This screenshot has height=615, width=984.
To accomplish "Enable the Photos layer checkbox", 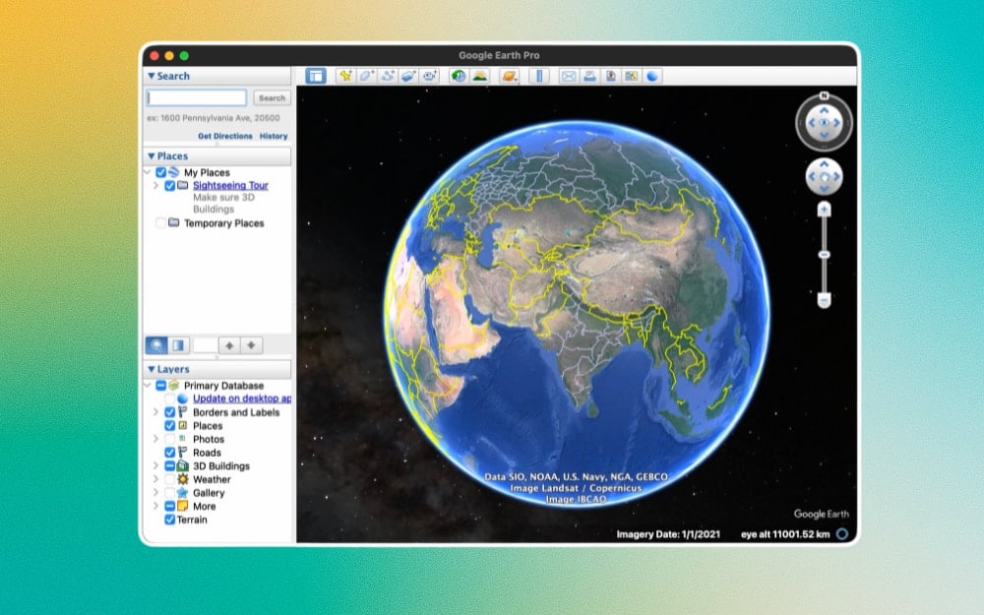I will [170, 439].
